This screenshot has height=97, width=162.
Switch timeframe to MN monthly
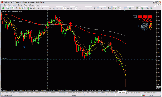71,8
